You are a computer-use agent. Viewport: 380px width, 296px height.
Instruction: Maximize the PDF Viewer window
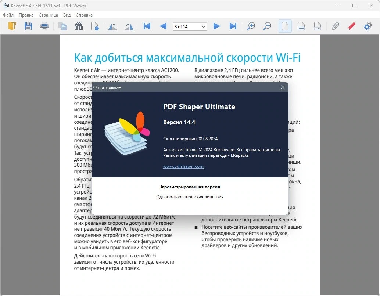[x=354, y=6]
